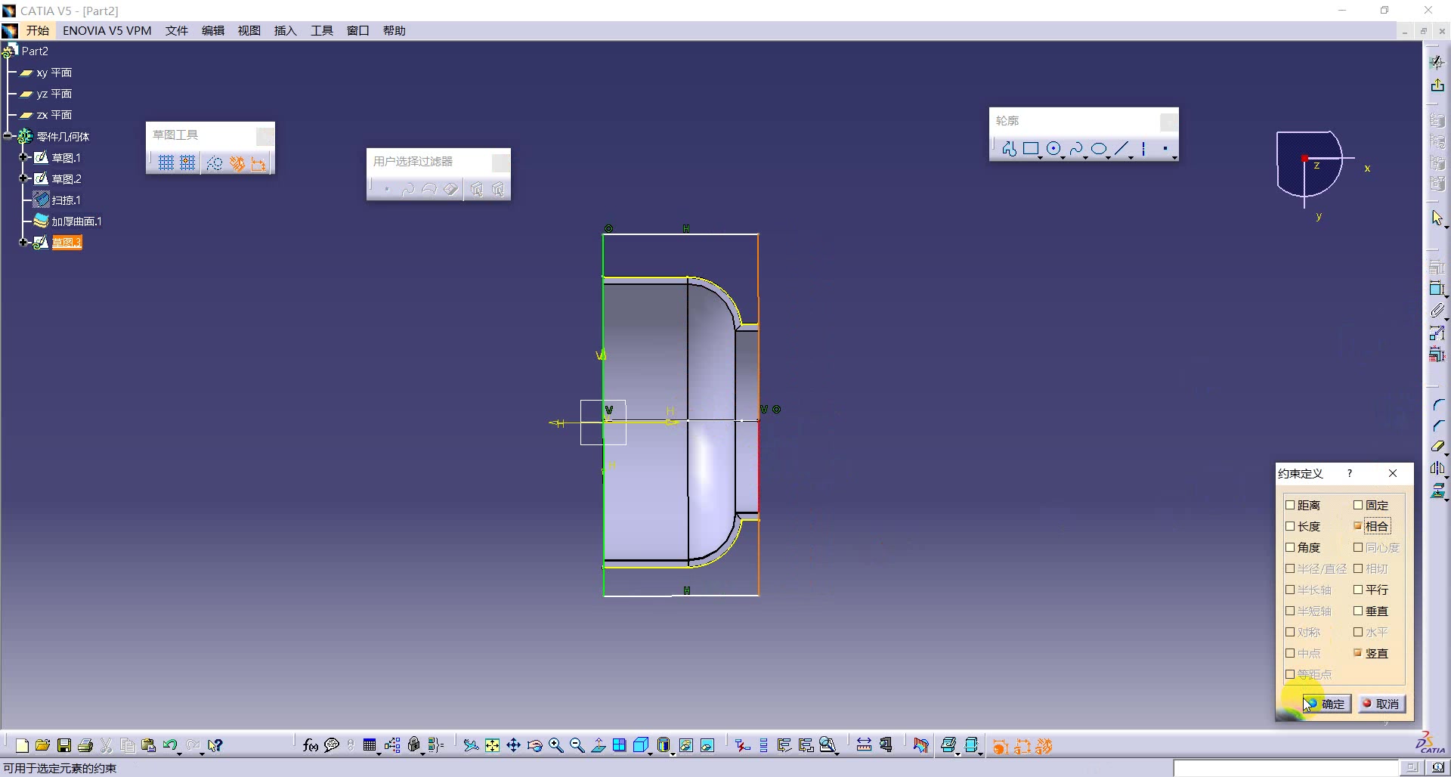This screenshot has height=777, width=1451.
Task: Close the 约束定义 dialog
Action: pyautogui.click(x=1393, y=473)
